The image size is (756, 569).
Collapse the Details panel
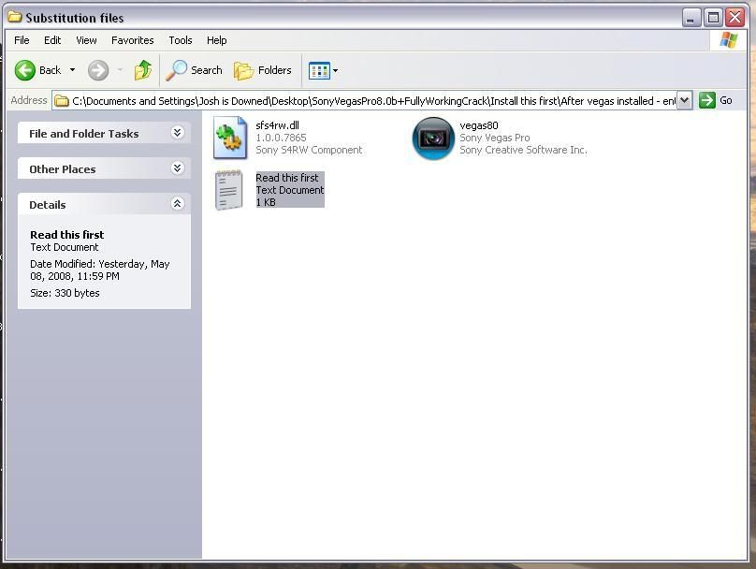point(178,203)
